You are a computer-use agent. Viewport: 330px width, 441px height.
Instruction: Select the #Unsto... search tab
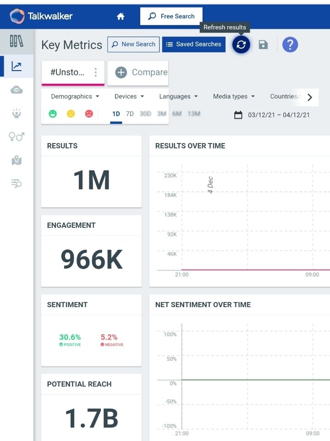73,72
